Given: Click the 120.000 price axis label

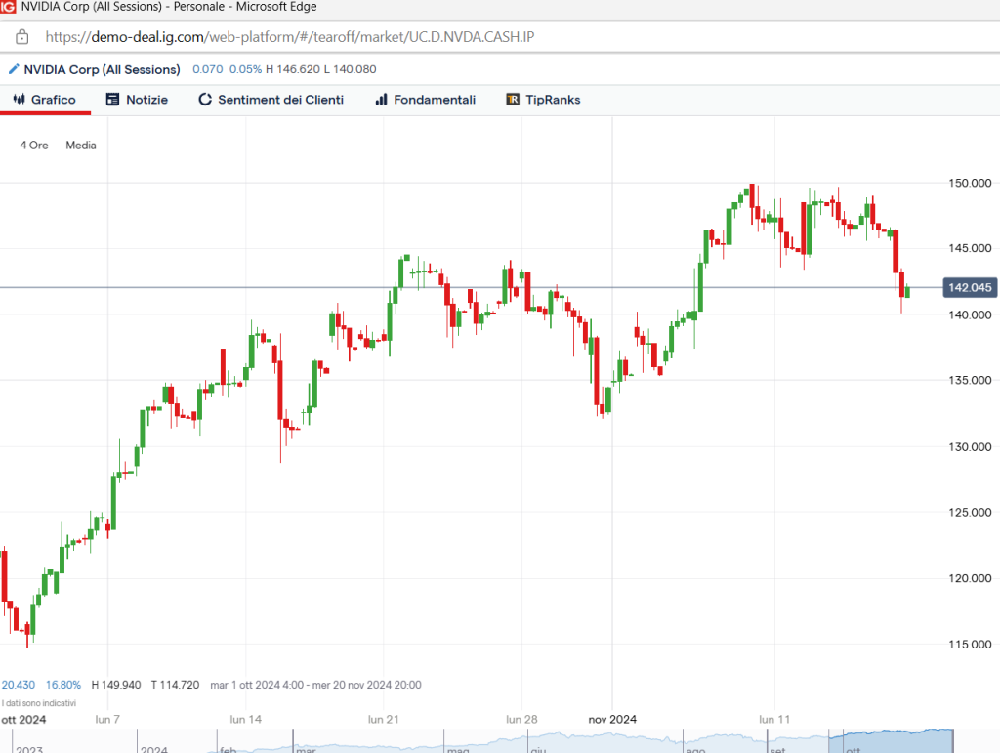Looking at the screenshot, I should coord(970,578).
